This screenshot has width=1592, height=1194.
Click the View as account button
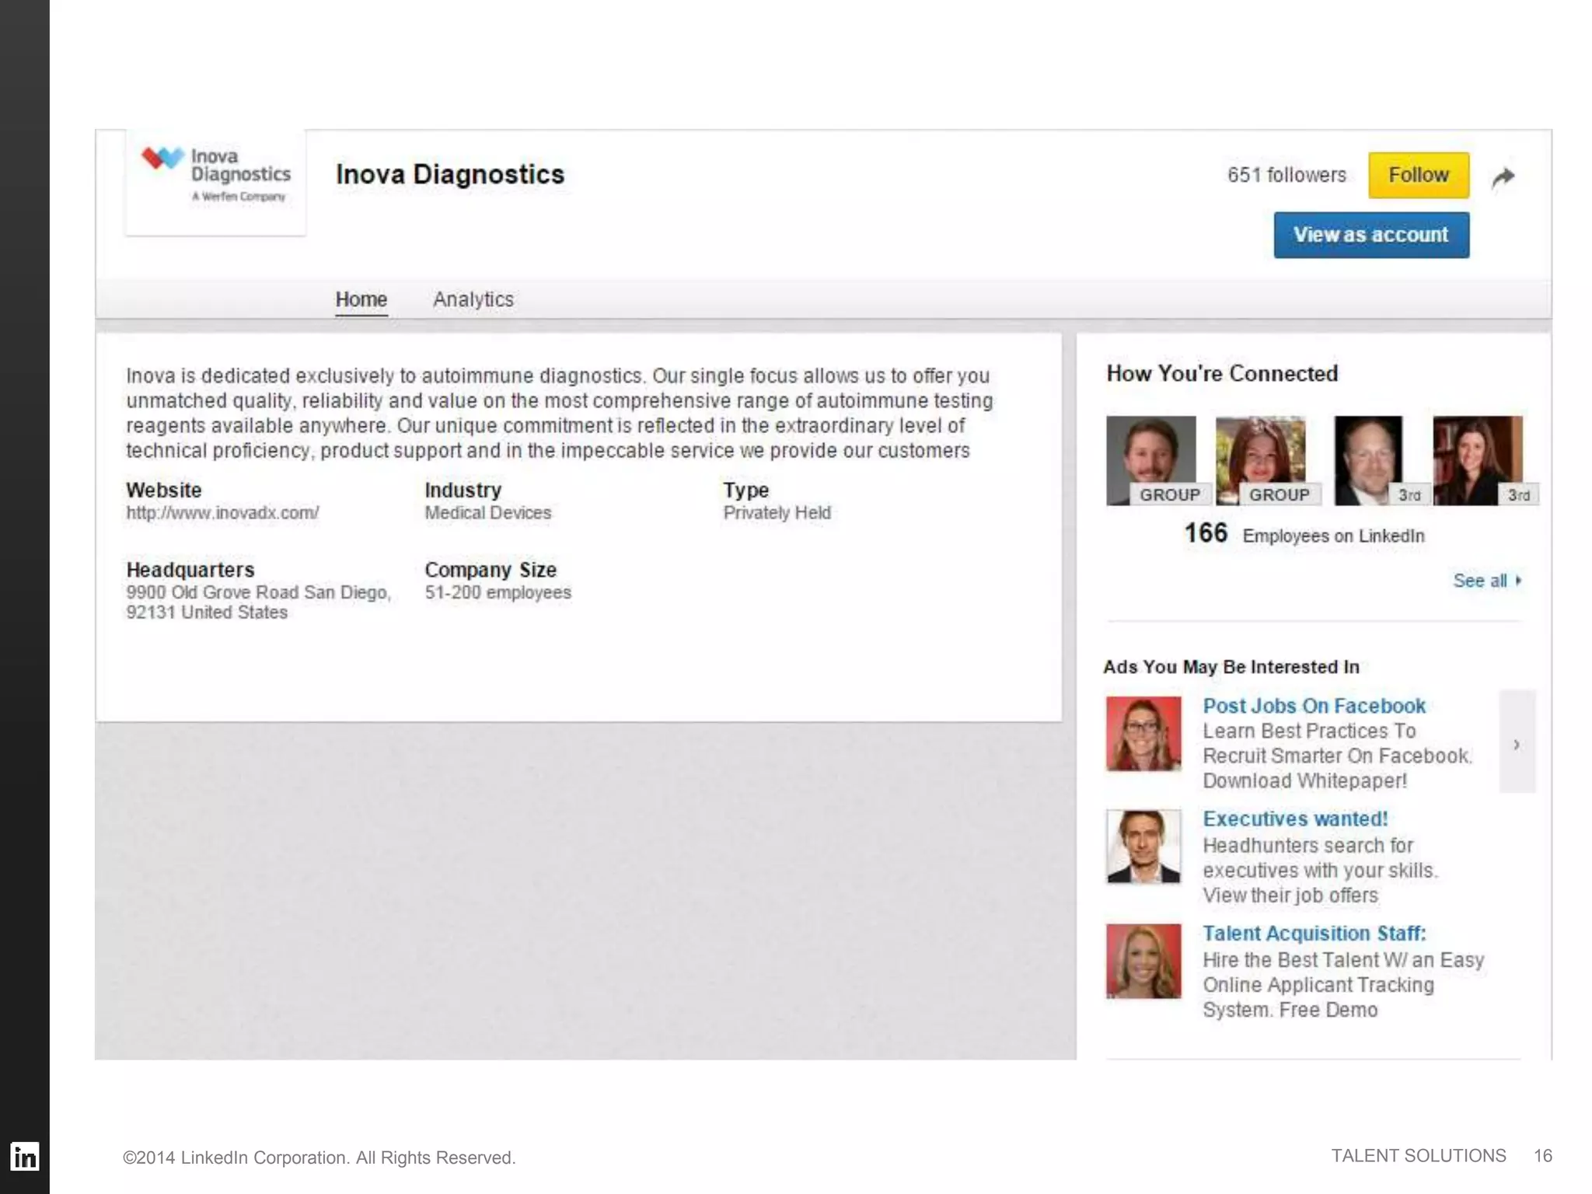(1371, 235)
